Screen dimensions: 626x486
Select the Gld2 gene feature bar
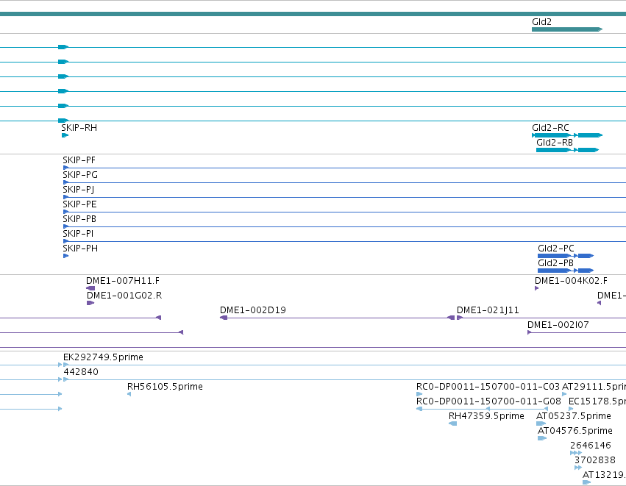pos(567,29)
